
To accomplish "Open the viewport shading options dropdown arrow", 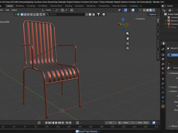I will point(157,10).
